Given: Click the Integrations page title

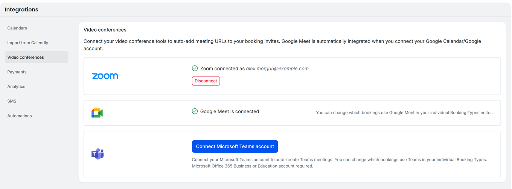Looking at the screenshot, I should coord(21,10).
